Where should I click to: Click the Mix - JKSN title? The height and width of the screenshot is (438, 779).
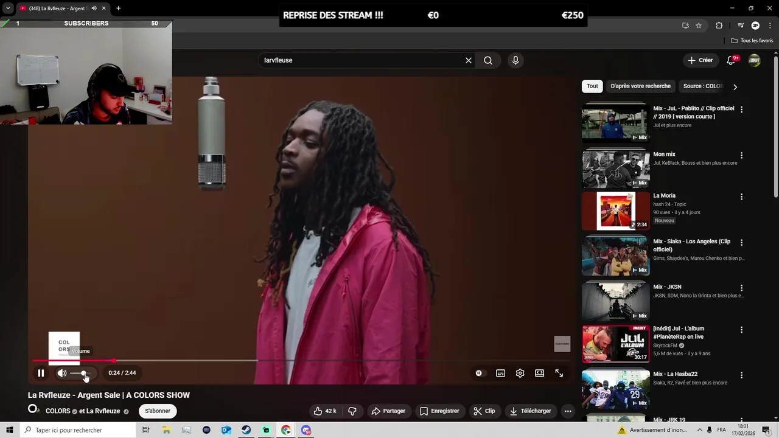coord(667,287)
